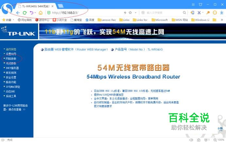
Task: Close the TL-WR340G tab
Action: pos(53,6)
